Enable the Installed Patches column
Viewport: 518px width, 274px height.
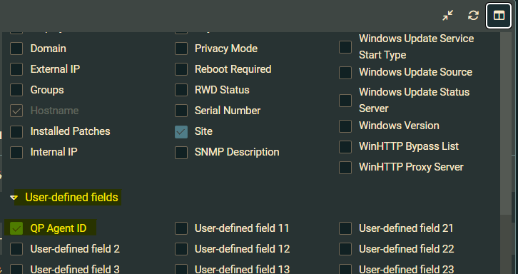point(16,131)
